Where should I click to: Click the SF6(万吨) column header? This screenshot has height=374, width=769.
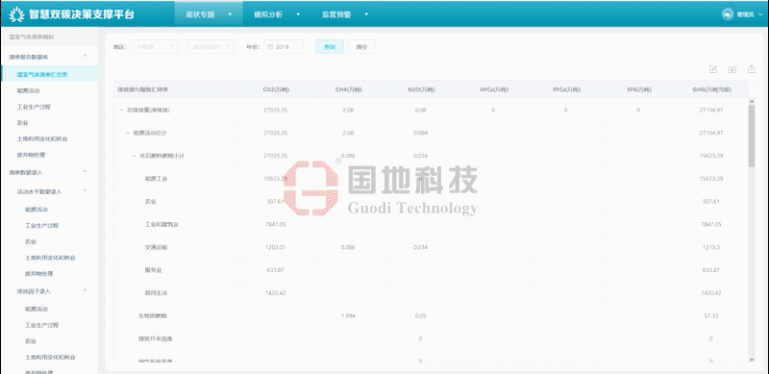click(639, 89)
